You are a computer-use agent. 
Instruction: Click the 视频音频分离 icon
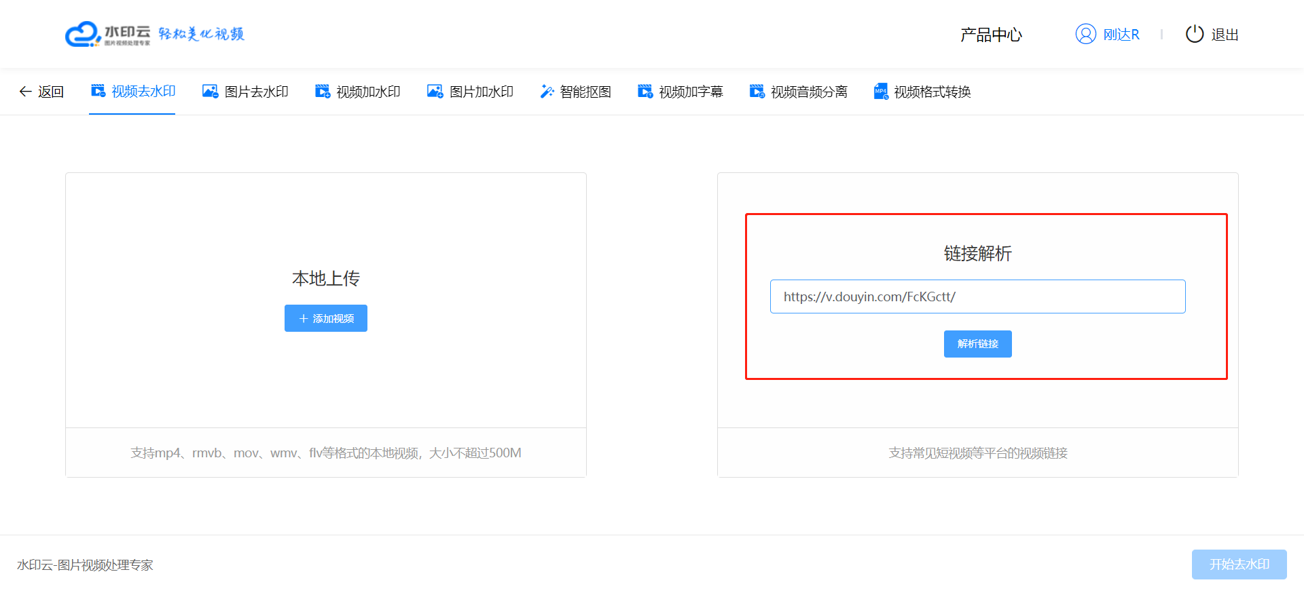757,91
